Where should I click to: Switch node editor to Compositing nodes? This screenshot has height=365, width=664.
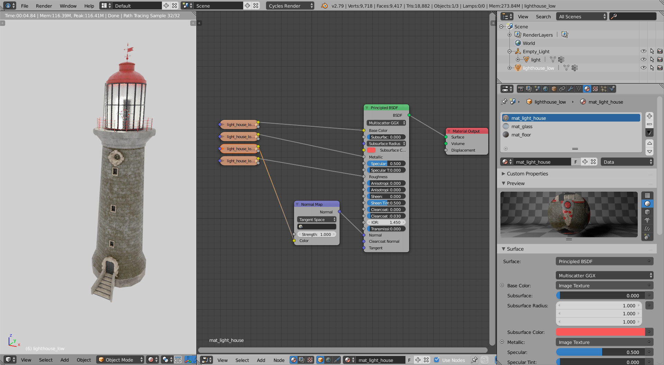point(302,360)
